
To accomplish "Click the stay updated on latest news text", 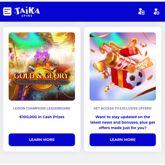I will point(123,122).
